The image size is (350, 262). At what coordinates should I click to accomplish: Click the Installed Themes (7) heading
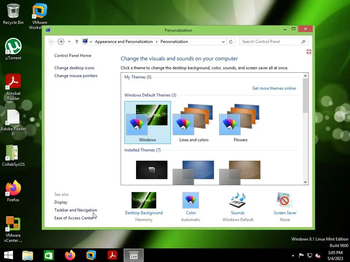tap(143, 150)
